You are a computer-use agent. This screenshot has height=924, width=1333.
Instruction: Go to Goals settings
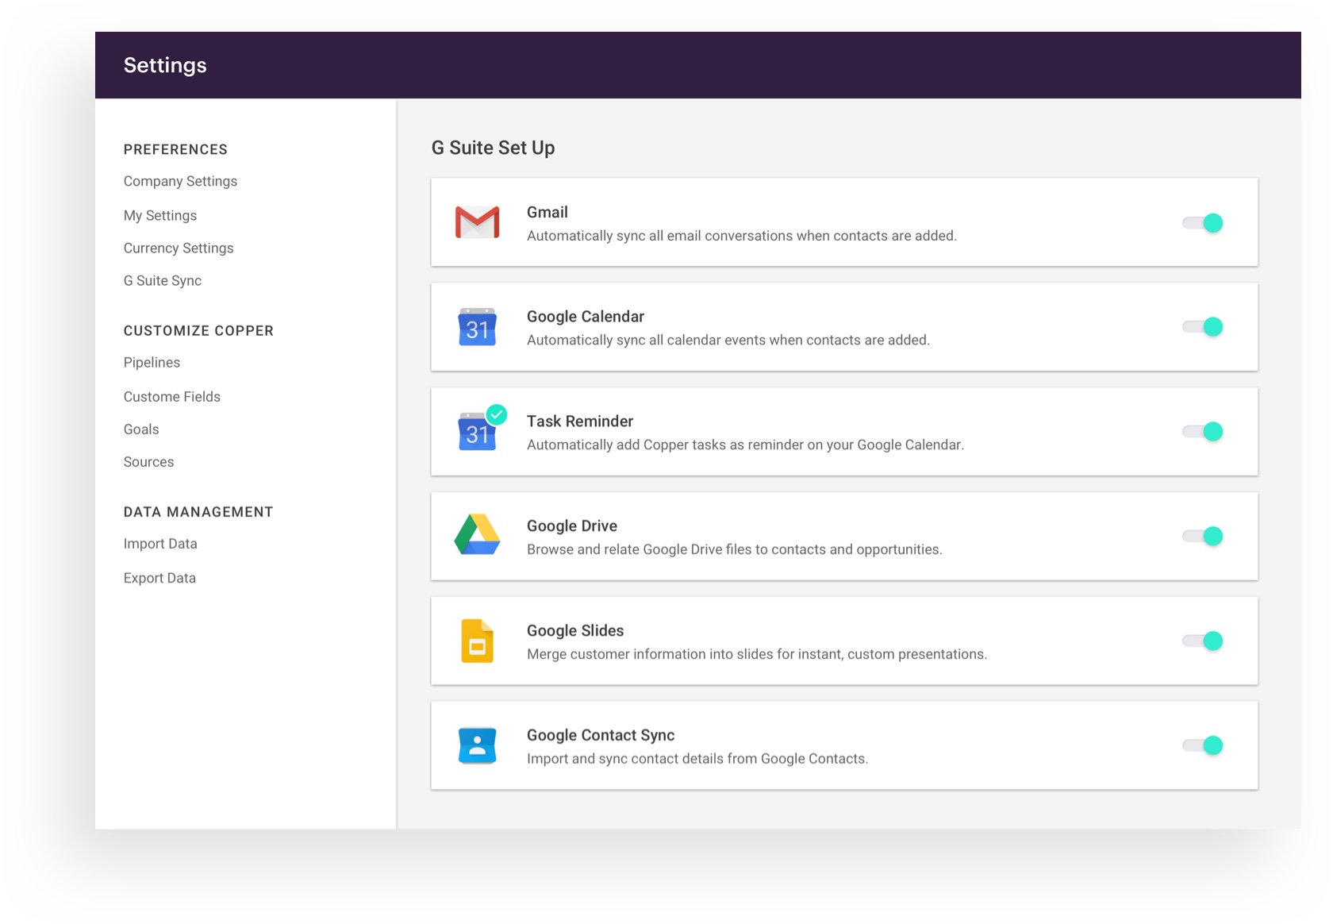(141, 429)
